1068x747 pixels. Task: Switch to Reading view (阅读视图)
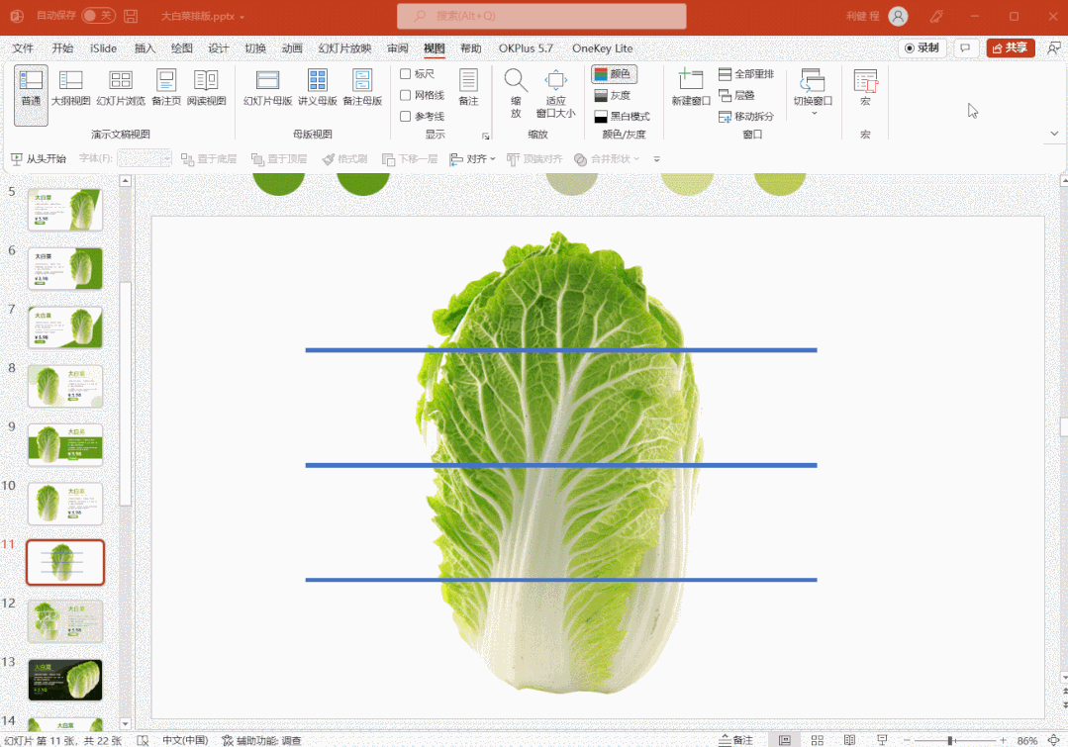tap(207, 89)
